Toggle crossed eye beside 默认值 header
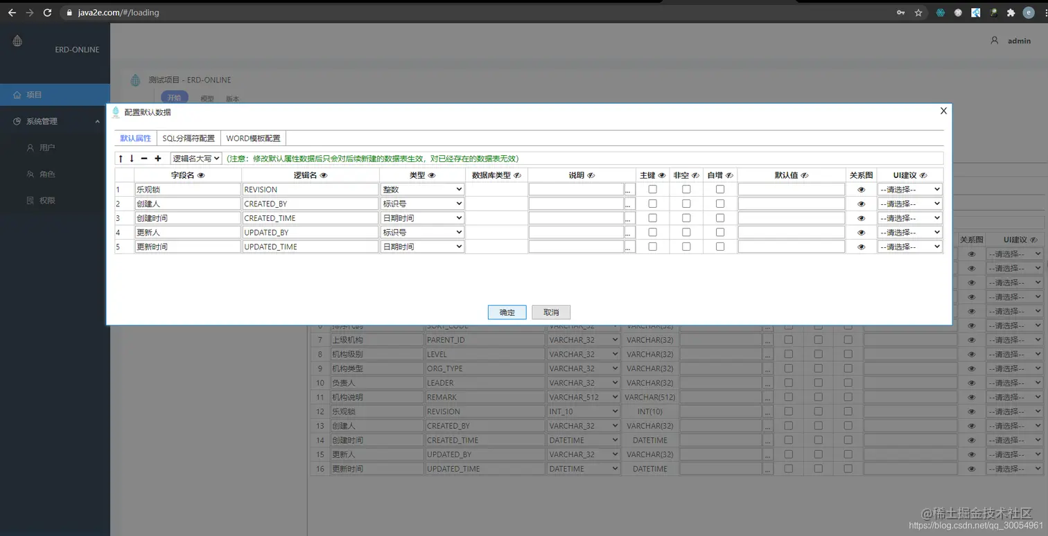 click(x=805, y=176)
